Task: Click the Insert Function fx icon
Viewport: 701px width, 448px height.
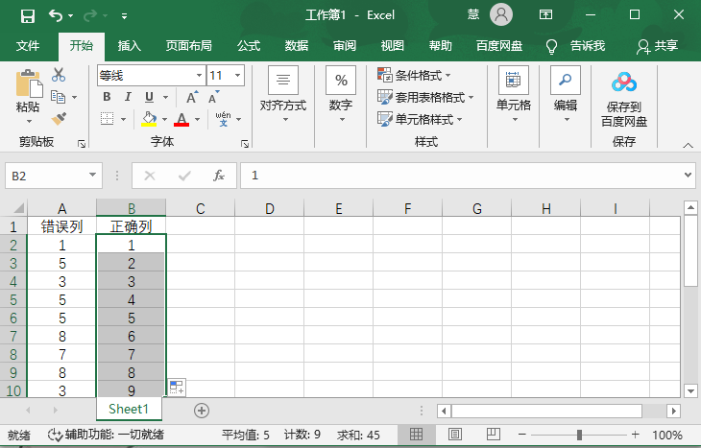Action: [219, 176]
